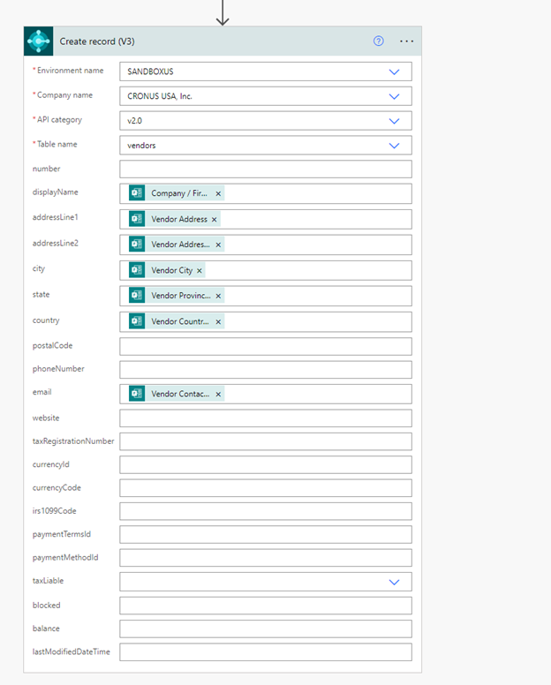Click the balance input field
This screenshot has height=685, width=551.
(266, 629)
